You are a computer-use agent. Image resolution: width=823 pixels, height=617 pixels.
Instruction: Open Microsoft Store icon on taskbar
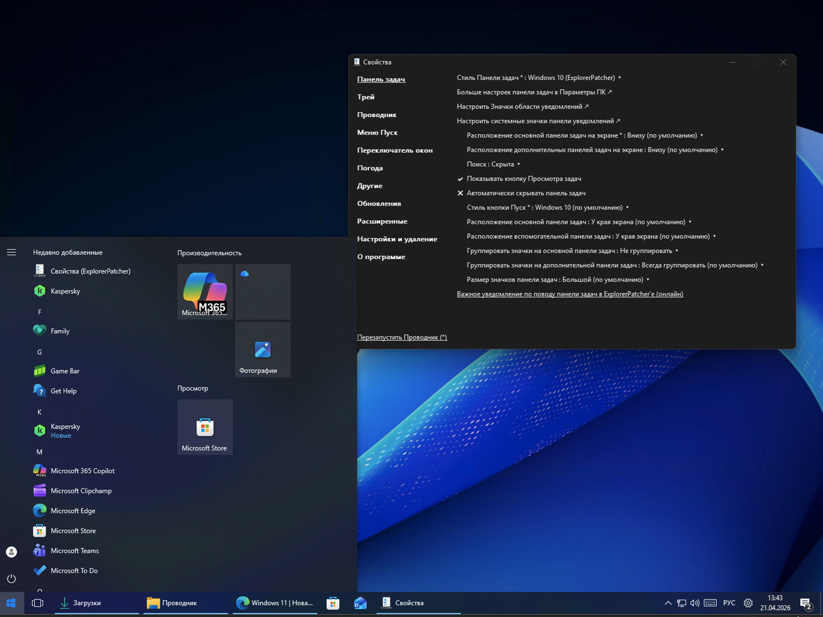click(x=333, y=603)
